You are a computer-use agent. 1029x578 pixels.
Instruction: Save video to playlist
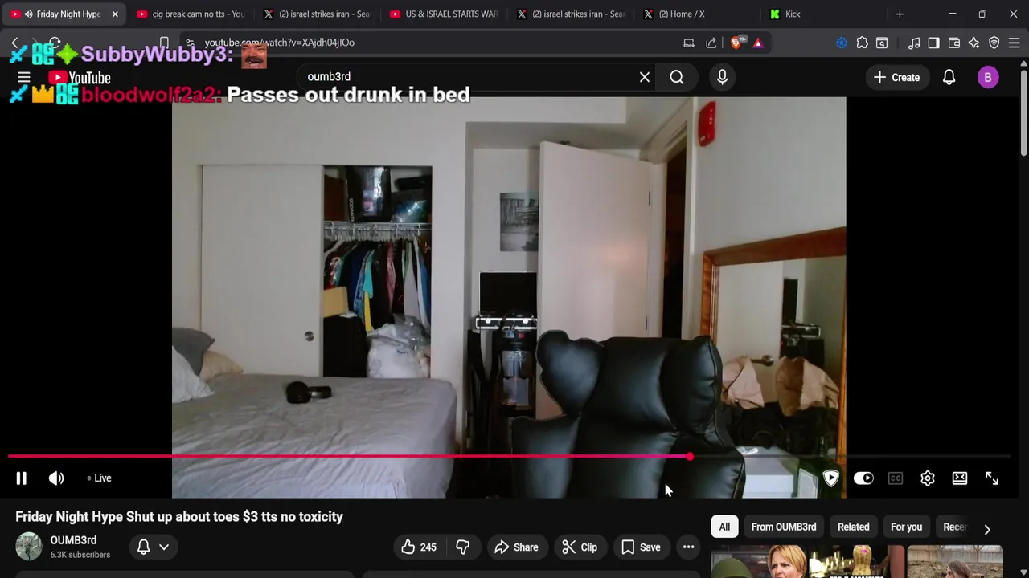[641, 547]
